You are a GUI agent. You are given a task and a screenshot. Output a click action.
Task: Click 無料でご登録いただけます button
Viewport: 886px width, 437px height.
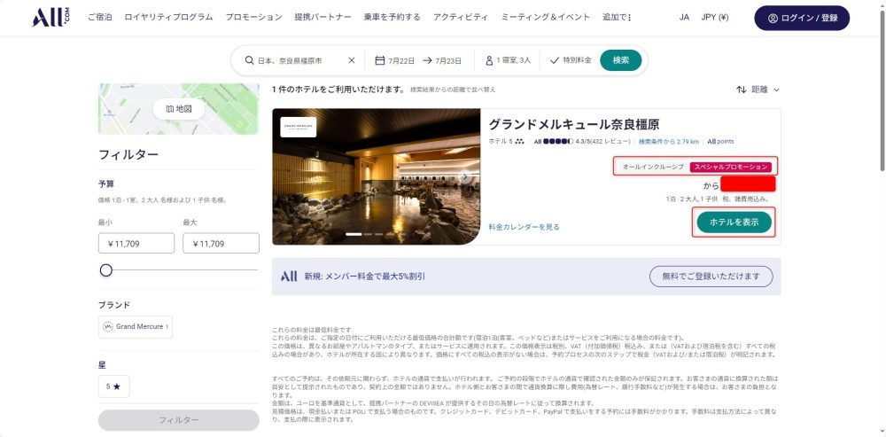coord(711,277)
